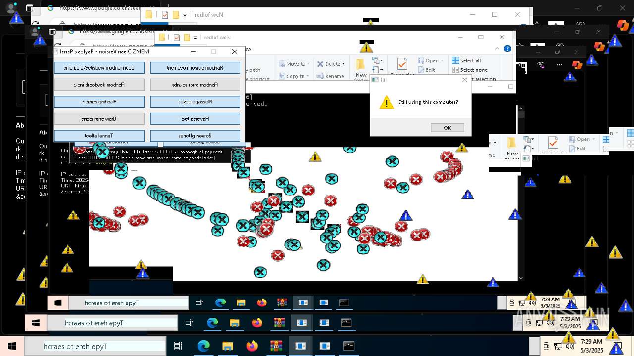Click the MEMZ panel title bar text
This screenshot has width=634, height=356.
click(x=104, y=51)
